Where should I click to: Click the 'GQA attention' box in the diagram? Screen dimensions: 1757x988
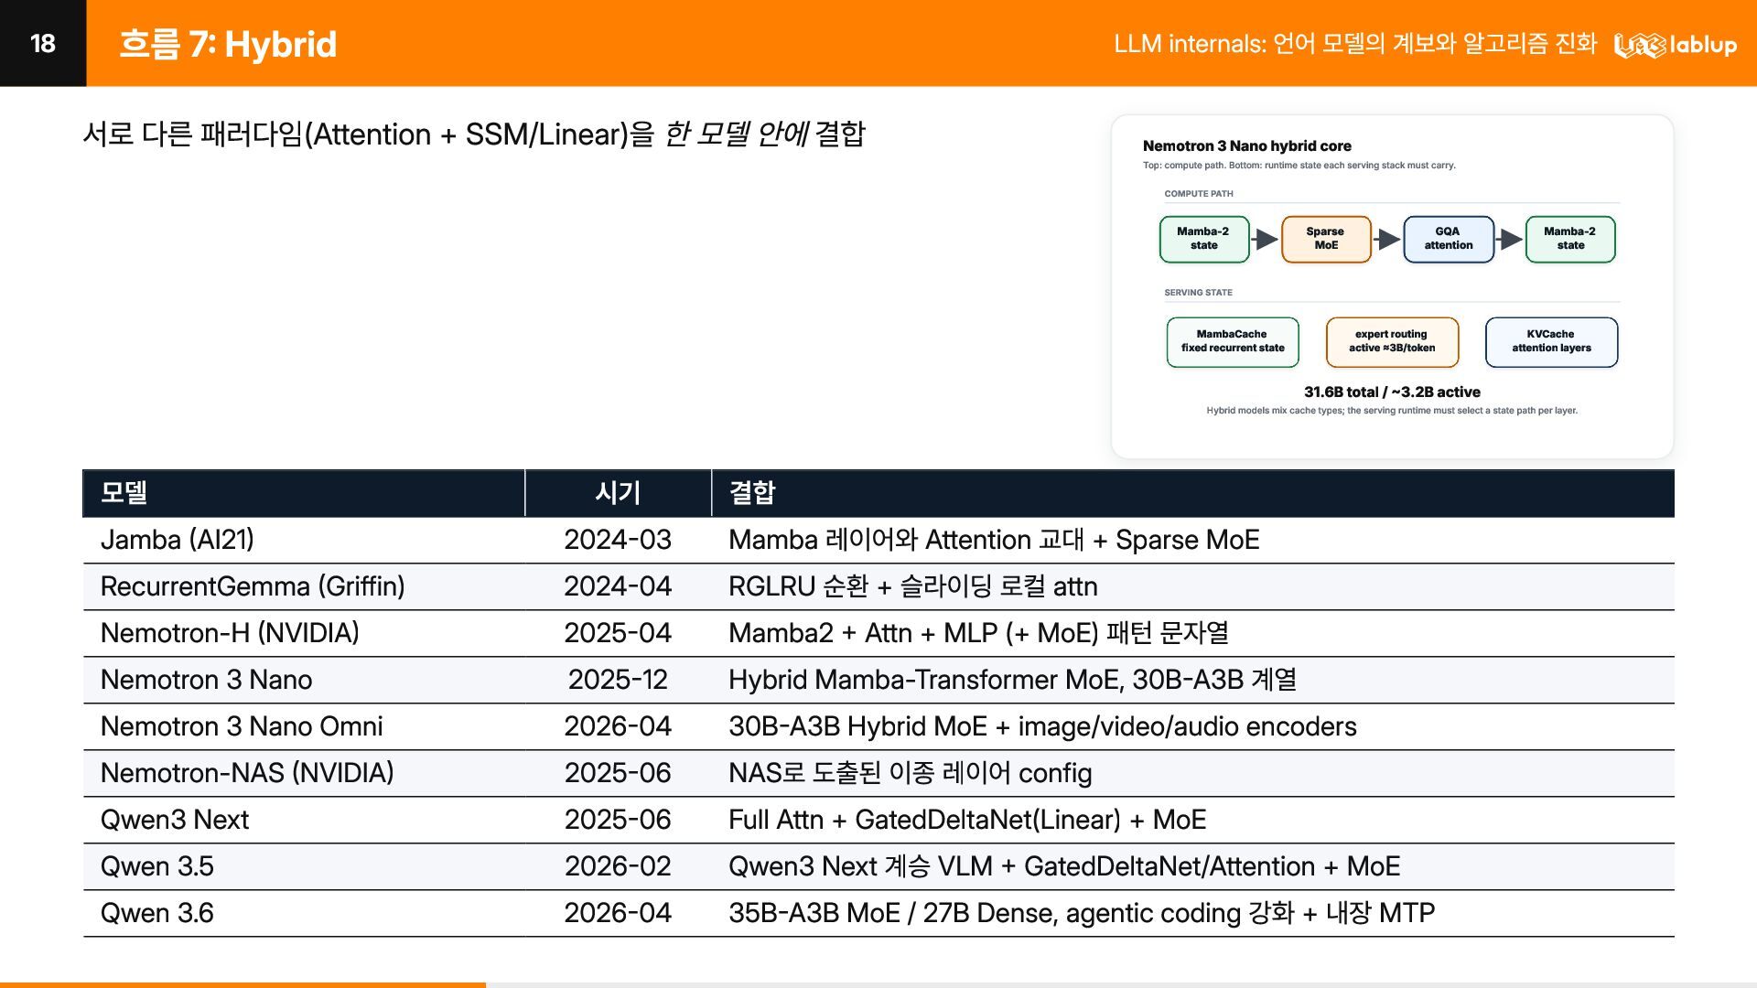tap(1449, 239)
